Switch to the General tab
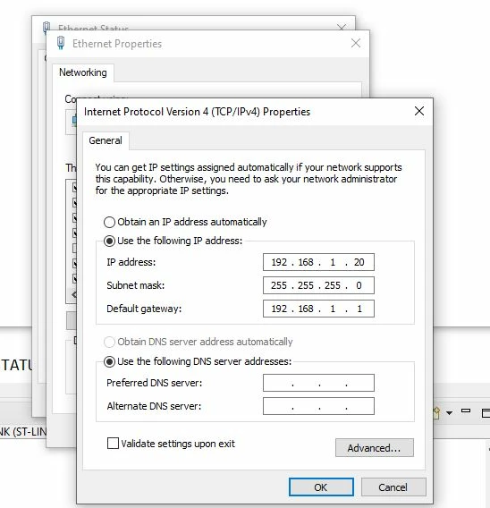490x508 pixels. point(106,140)
